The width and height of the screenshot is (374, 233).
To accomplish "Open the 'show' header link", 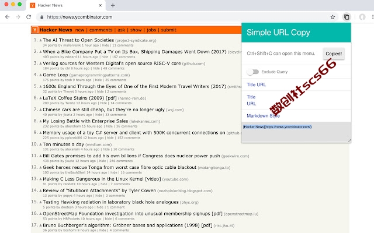I will point(136,30).
